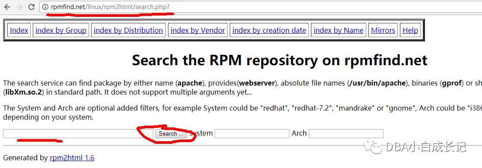Go to the Mirrors page
This screenshot has width=482, height=168.
(x=383, y=30)
